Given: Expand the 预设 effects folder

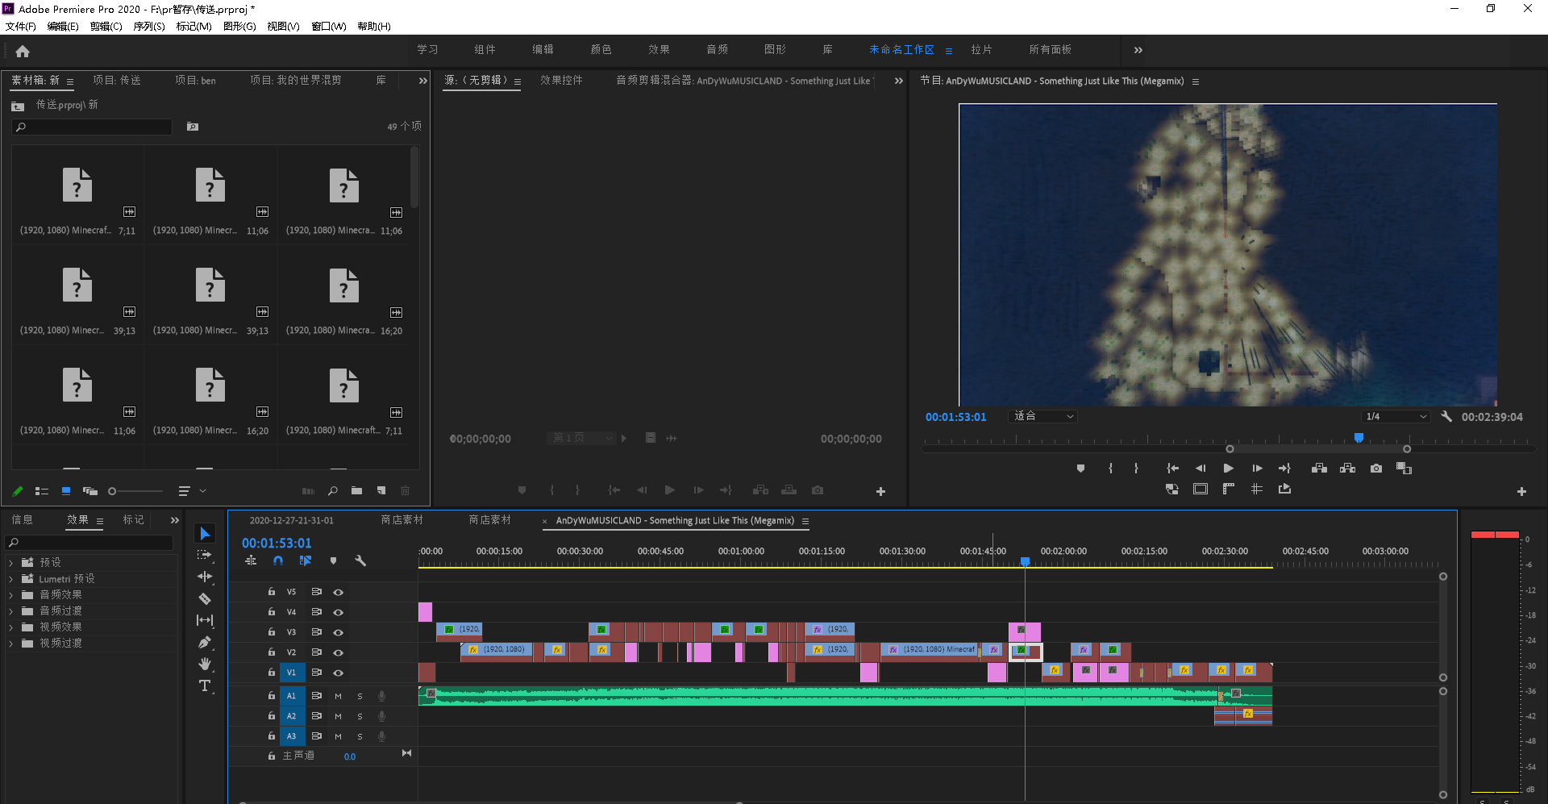Looking at the screenshot, I should click(x=10, y=562).
